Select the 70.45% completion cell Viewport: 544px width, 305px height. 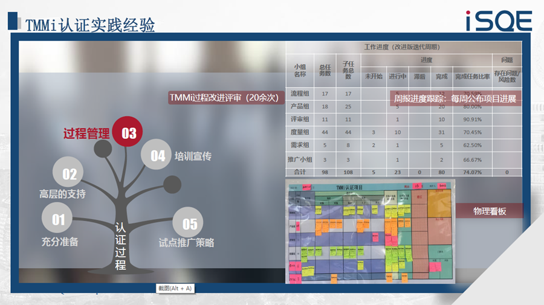point(472,132)
